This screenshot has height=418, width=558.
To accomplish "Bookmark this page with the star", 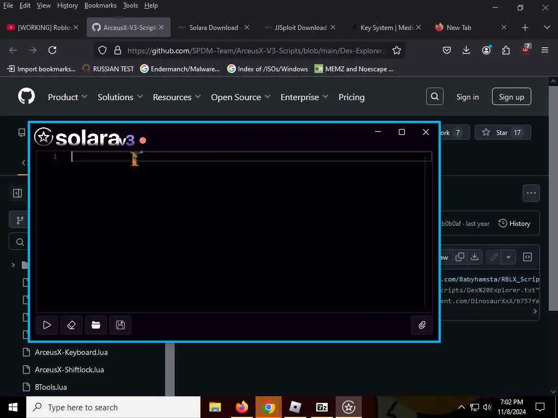I will coord(397,51).
